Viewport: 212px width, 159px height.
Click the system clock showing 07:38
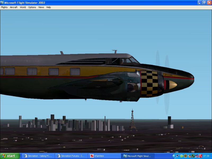206,156
